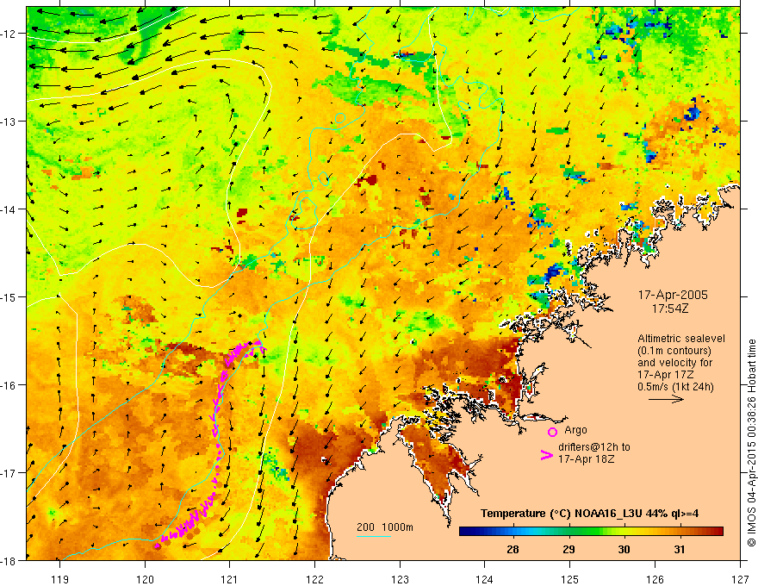Click the latitude axis label -12
The height and width of the screenshot is (586, 758).
click(x=9, y=34)
